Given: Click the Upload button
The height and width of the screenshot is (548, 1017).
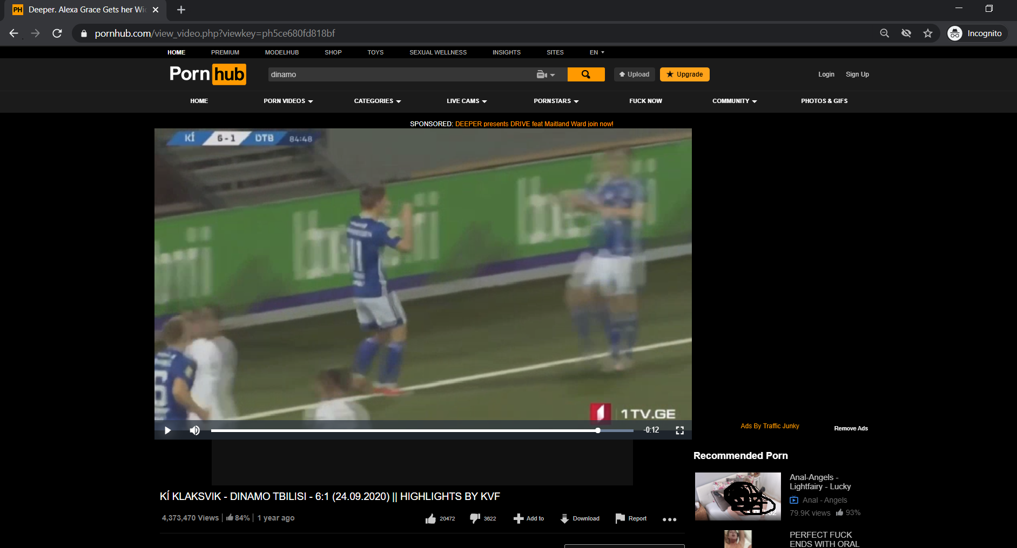Looking at the screenshot, I should pos(635,74).
